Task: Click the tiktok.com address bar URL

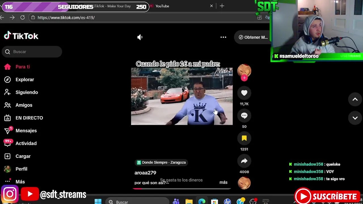Action: point(66,18)
